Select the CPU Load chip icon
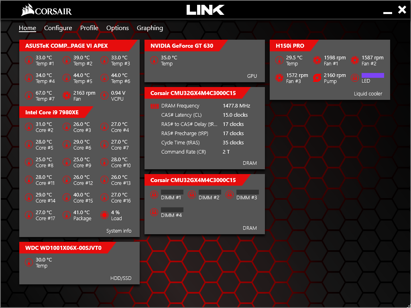411x308 pixels. coord(104,215)
